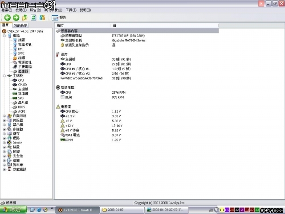
Task: Click the 安全性 shield icon
Action: point(9,156)
